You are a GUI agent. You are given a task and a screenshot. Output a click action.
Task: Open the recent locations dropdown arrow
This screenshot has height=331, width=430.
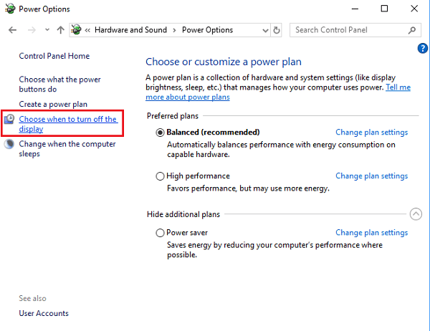pos(46,30)
